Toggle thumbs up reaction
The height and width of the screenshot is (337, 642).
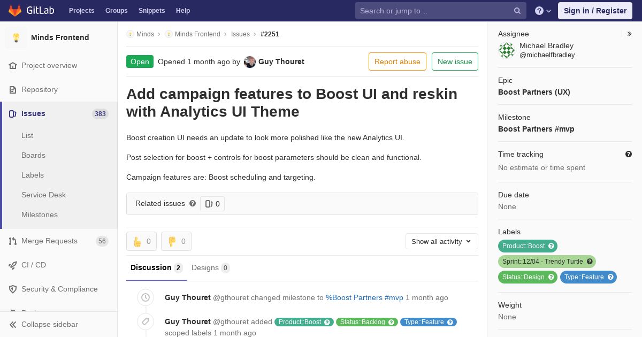click(x=141, y=241)
